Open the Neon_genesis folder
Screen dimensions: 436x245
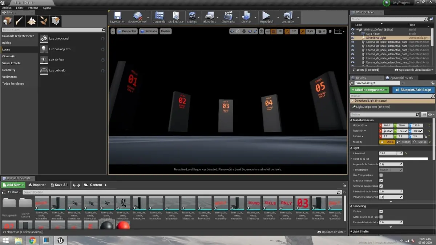click(x=9, y=208)
